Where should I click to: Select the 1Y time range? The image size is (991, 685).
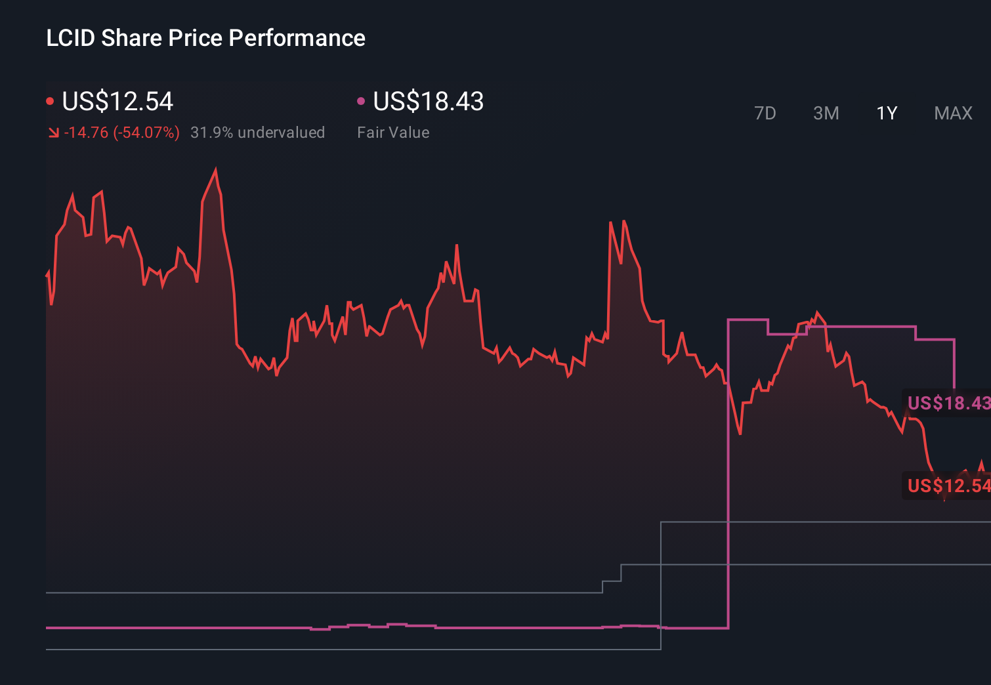[886, 113]
